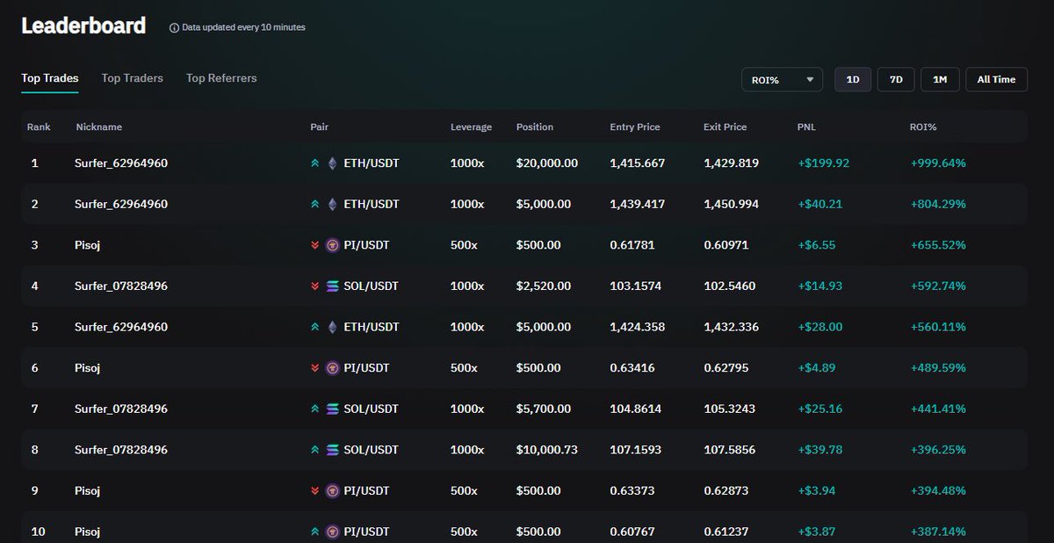Click the 103.1574 entry price
This screenshot has width=1054, height=543.
click(636, 286)
